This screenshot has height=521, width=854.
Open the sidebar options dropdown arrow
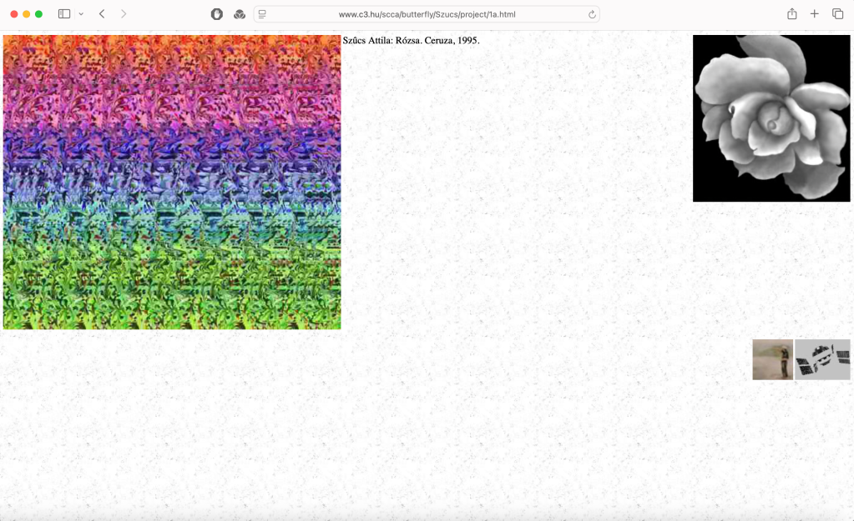coord(81,14)
